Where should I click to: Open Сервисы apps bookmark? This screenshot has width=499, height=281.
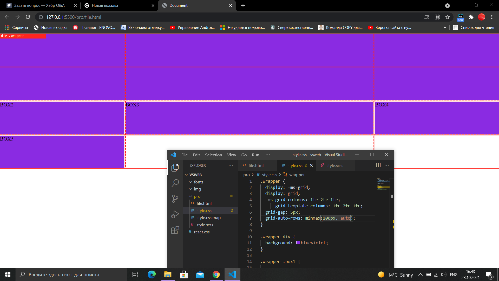click(x=16, y=27)
